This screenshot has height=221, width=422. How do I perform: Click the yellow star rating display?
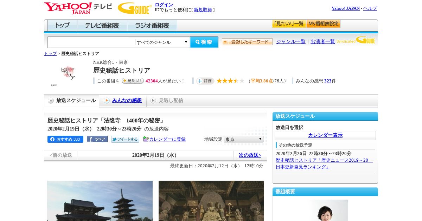[230, 81]
